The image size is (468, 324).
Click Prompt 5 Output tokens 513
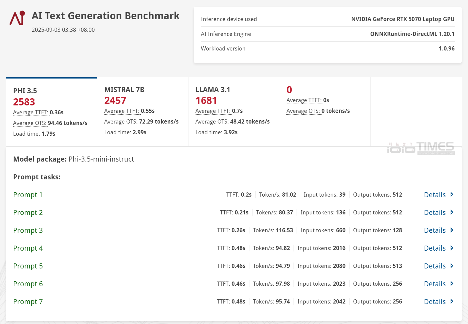[x=377, y=266]
